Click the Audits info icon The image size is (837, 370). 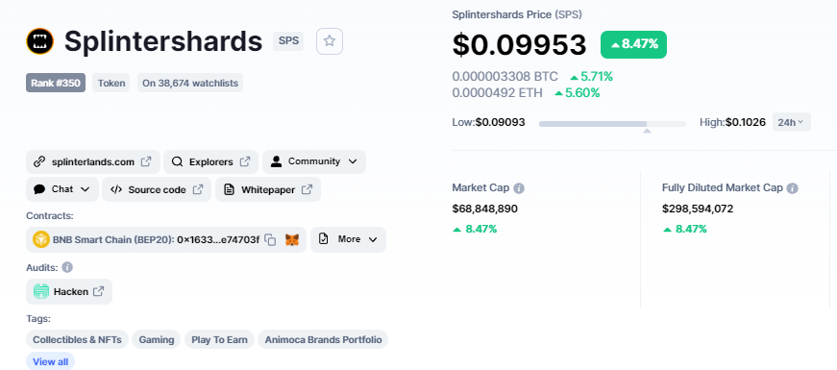click(67, 267)
